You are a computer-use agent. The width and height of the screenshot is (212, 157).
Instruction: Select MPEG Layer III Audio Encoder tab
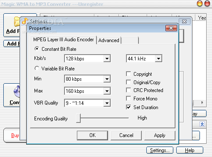[64, 40]
